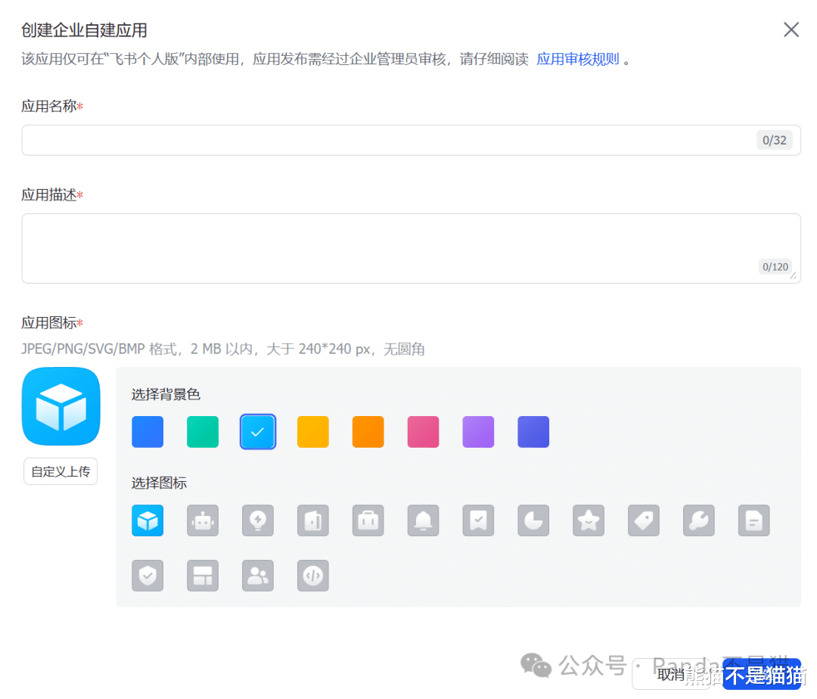Select the building icon
This screenshot has height=699, width=817.
(313, 520)
